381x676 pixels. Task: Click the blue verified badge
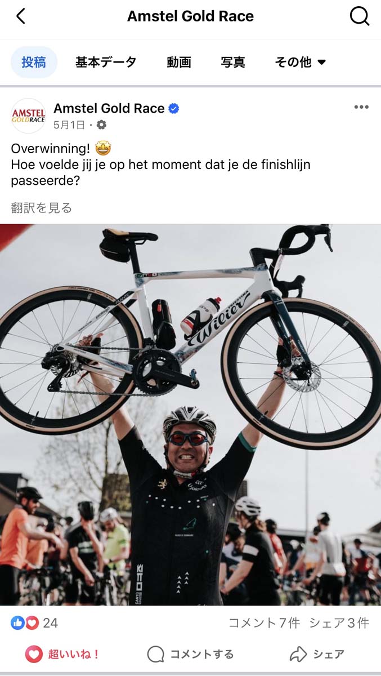pos(174,108)
